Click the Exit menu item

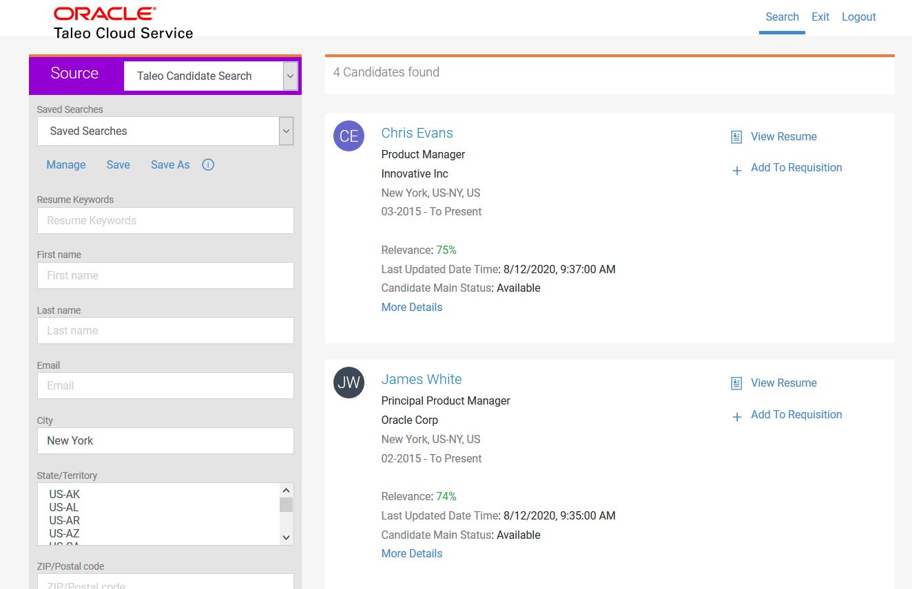click(x=820, y=17)
